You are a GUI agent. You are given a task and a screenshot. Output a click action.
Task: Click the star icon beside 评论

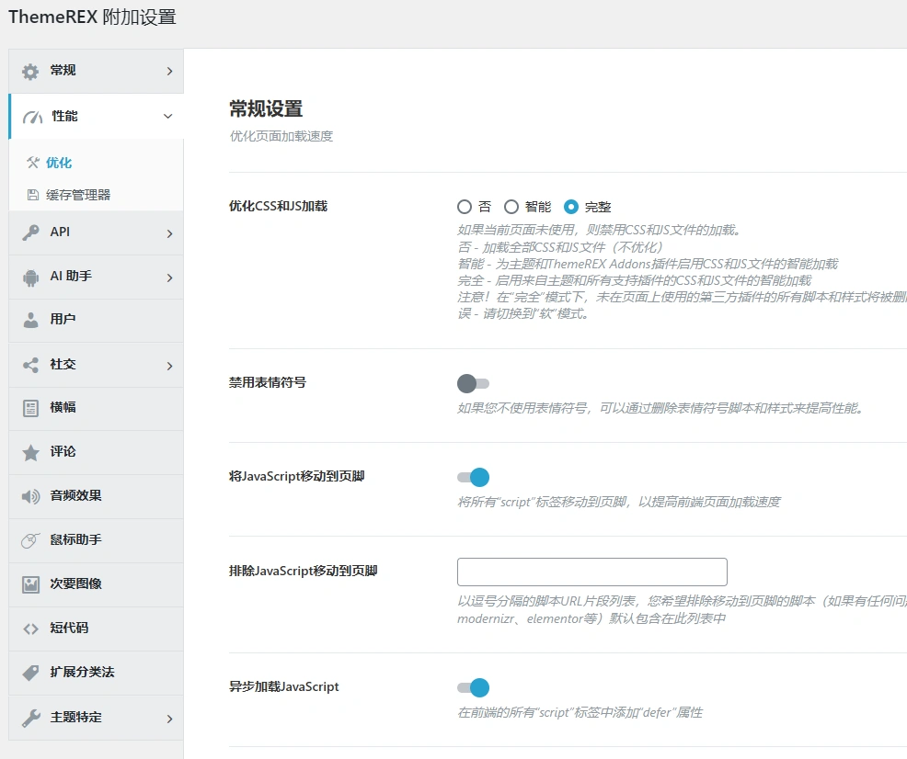pos(29,452)
